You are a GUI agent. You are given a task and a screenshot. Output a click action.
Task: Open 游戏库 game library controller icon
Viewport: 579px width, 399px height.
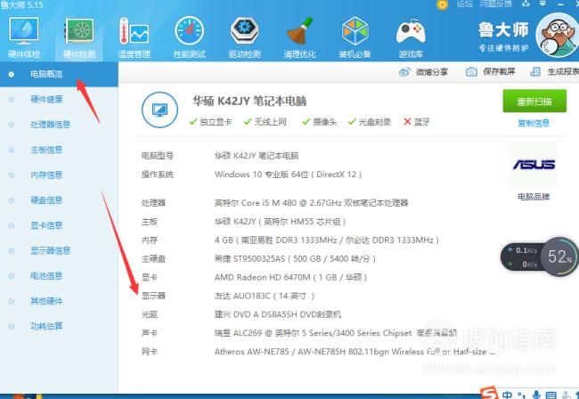click(x=411, y=37)
